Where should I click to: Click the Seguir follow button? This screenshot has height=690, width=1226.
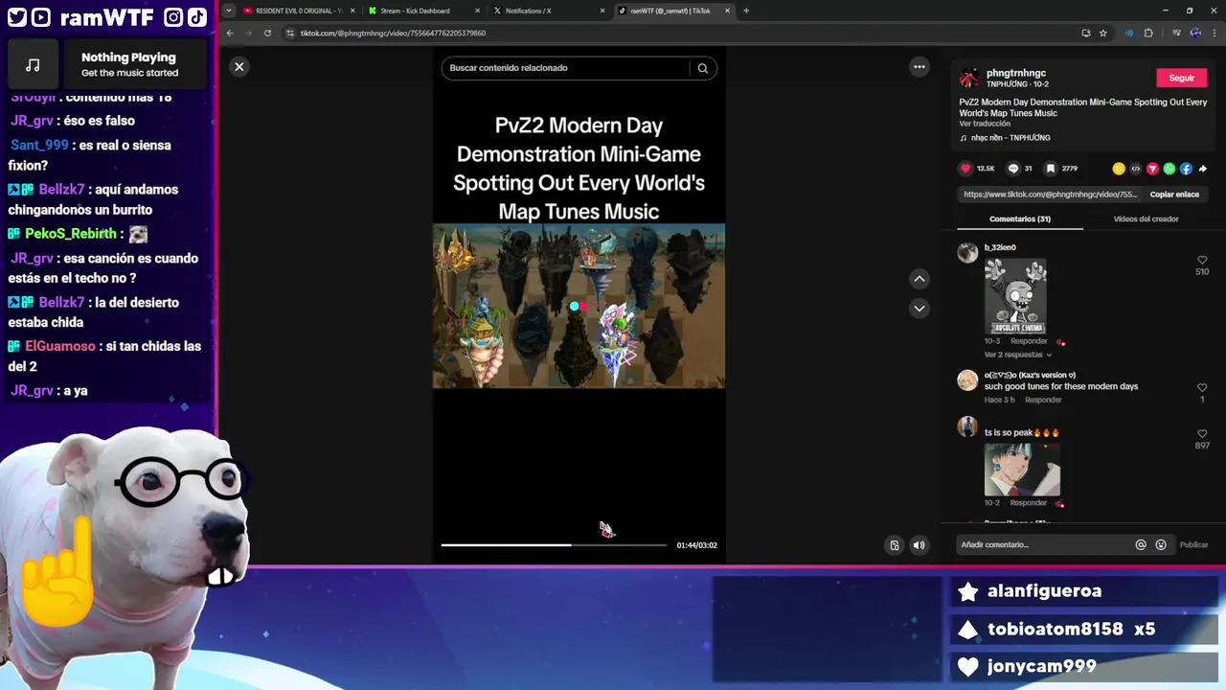click(x=1181, y=78)
